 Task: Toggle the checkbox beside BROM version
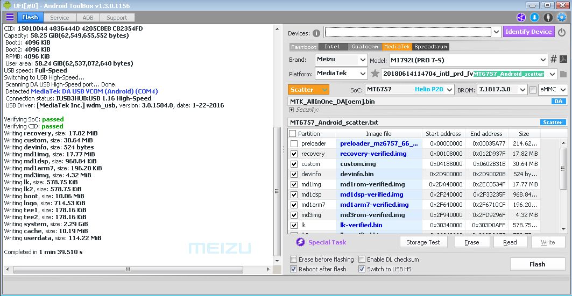pyautogui.click(x=533, y=90)
